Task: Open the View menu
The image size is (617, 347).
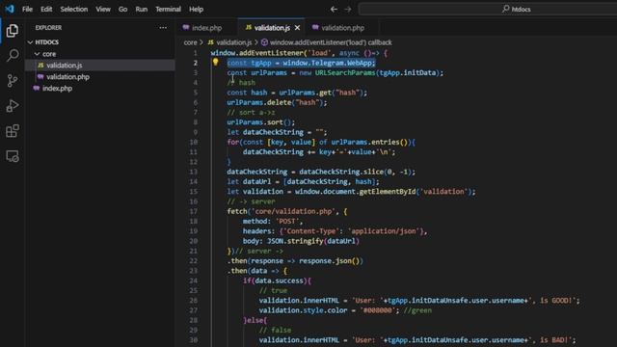Action: pos(103,9)
